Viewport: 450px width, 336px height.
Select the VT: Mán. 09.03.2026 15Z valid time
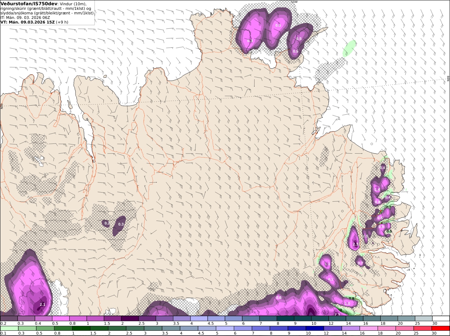click(x=27, y=22)
